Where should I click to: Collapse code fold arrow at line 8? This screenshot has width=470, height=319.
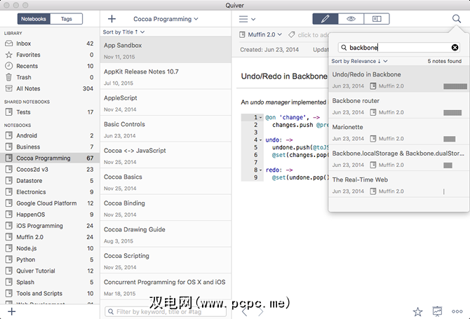[260, 170]
